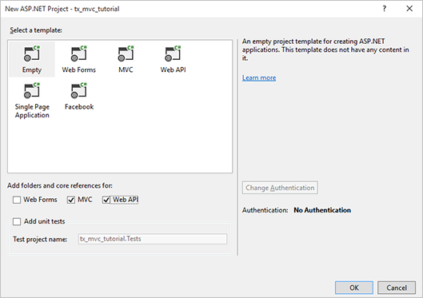This screenshot has height=298, width=423.
Task: Click the Facebook template label text
Action: (x=79, y=107)
